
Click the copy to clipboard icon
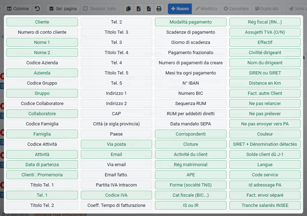pos(129,9)
